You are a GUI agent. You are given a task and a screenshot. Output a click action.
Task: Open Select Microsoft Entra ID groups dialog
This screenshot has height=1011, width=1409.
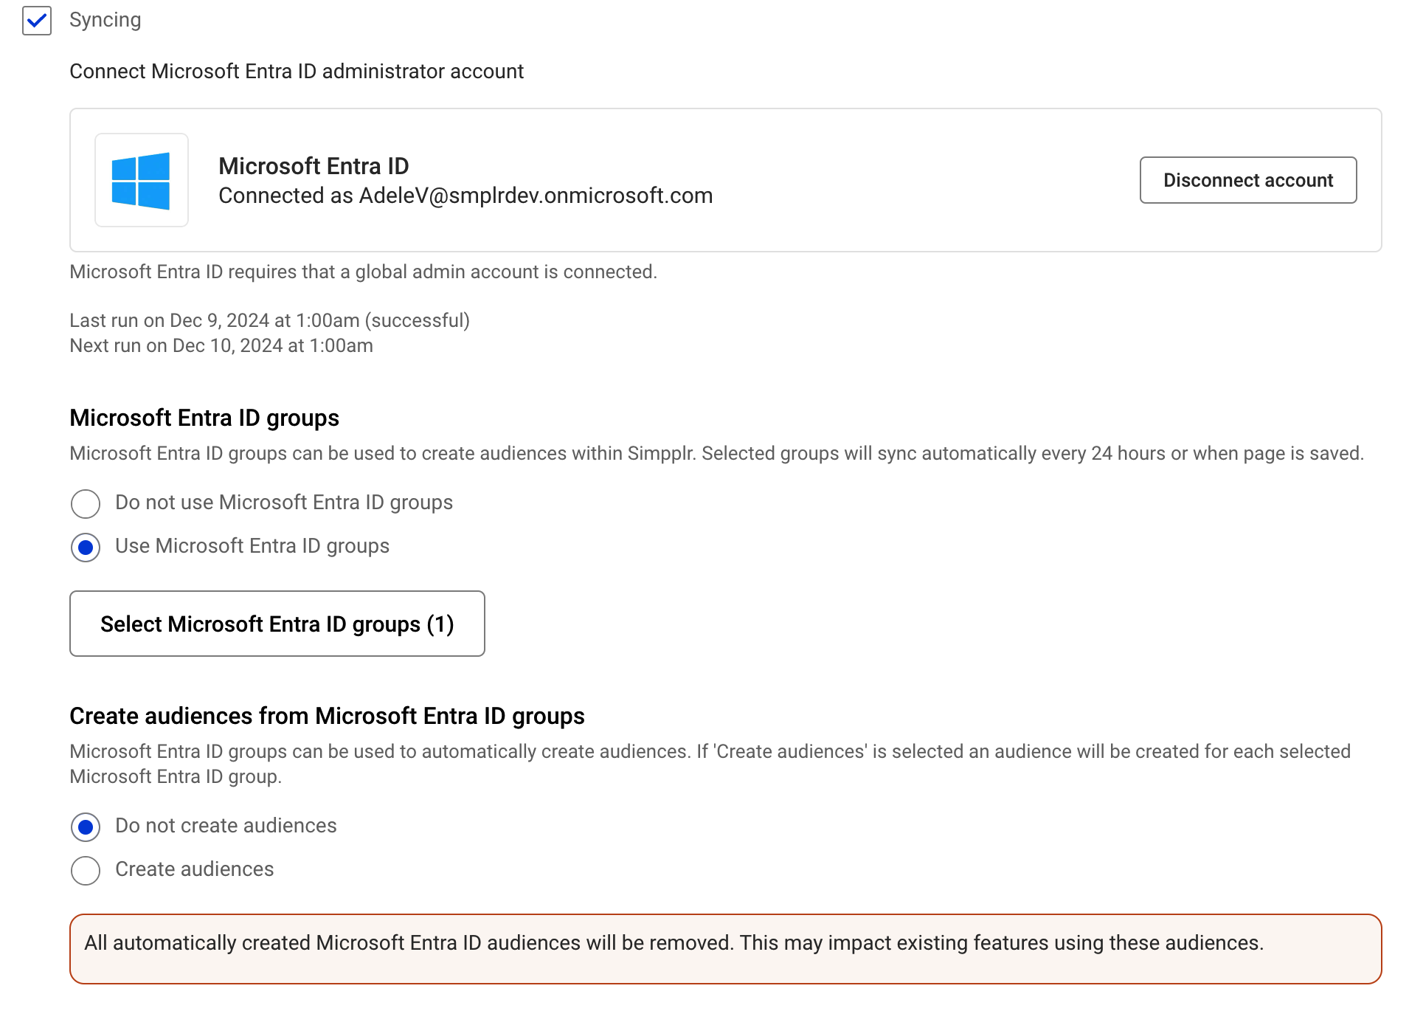click(277, 624)
